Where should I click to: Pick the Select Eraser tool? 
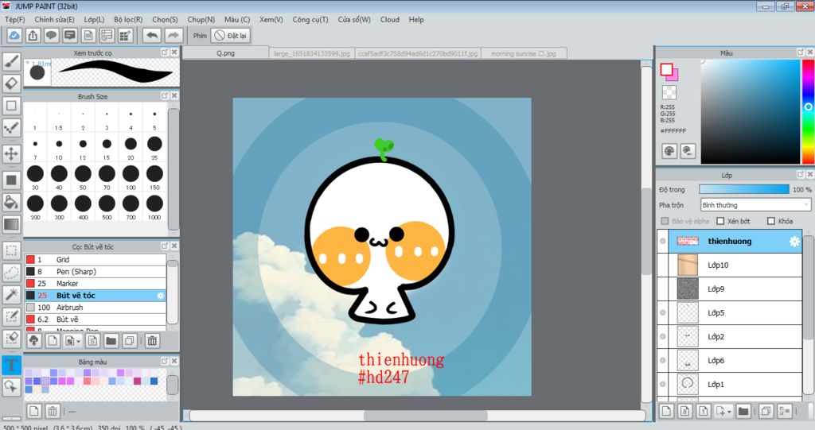pyautogui.click(x=11, y=338)
